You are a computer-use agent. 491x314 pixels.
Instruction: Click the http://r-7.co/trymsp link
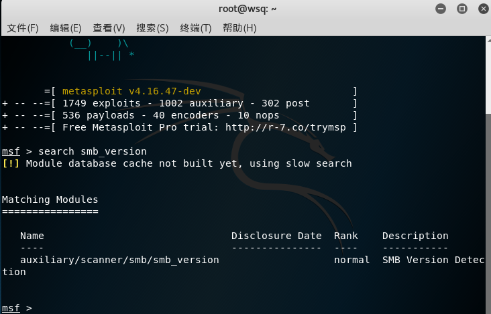[286, 127]
